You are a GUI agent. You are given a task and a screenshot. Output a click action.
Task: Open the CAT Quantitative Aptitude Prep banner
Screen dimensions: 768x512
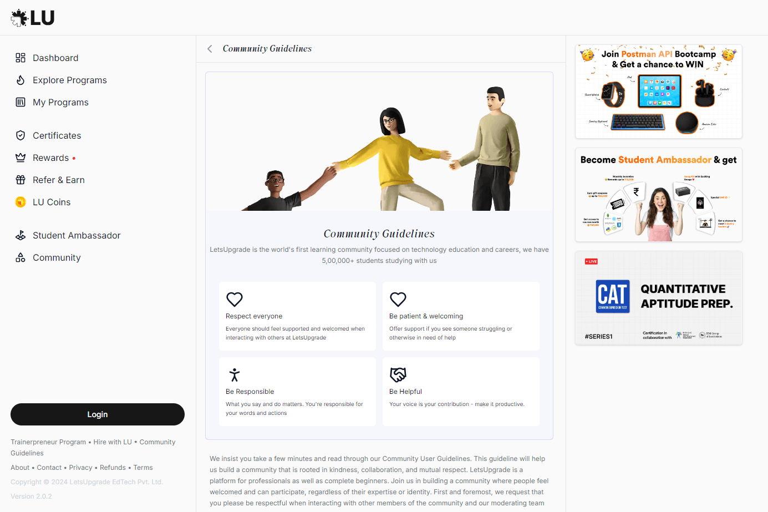[x=658, y=298]
